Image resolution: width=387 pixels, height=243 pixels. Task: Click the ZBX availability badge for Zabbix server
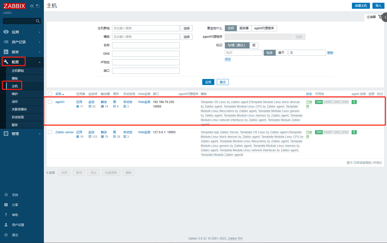coord(319,132)
